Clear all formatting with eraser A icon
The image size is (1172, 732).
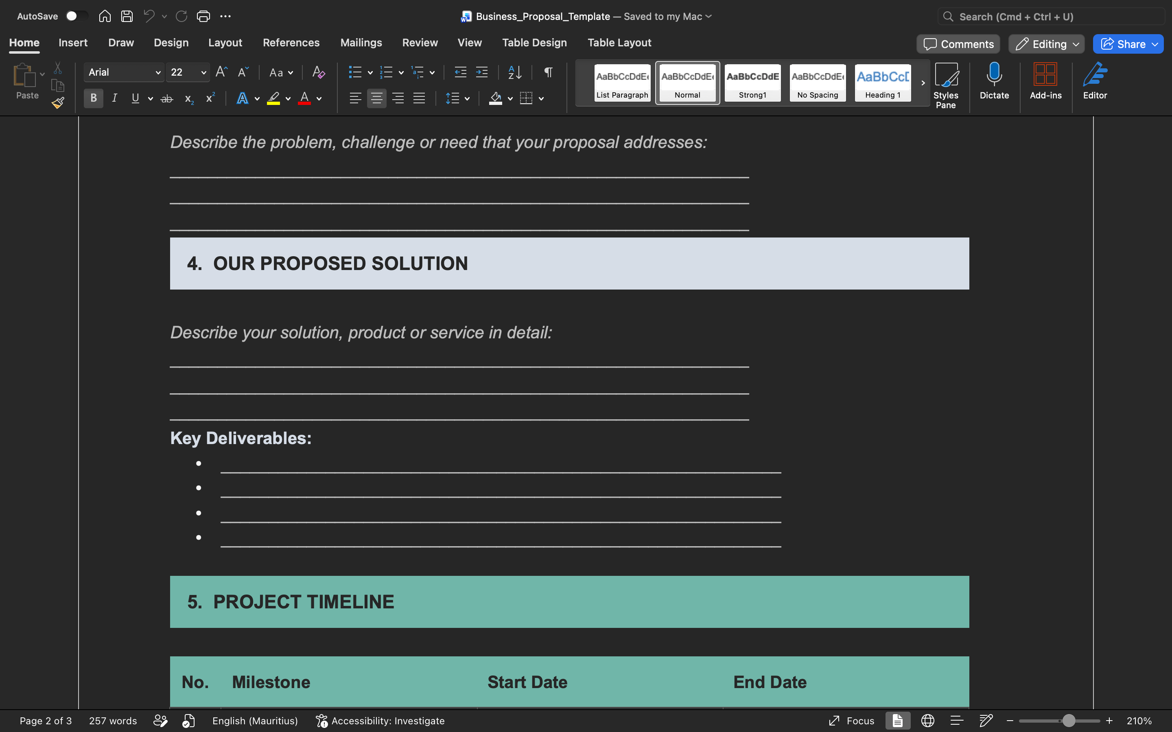coord(318,72)
